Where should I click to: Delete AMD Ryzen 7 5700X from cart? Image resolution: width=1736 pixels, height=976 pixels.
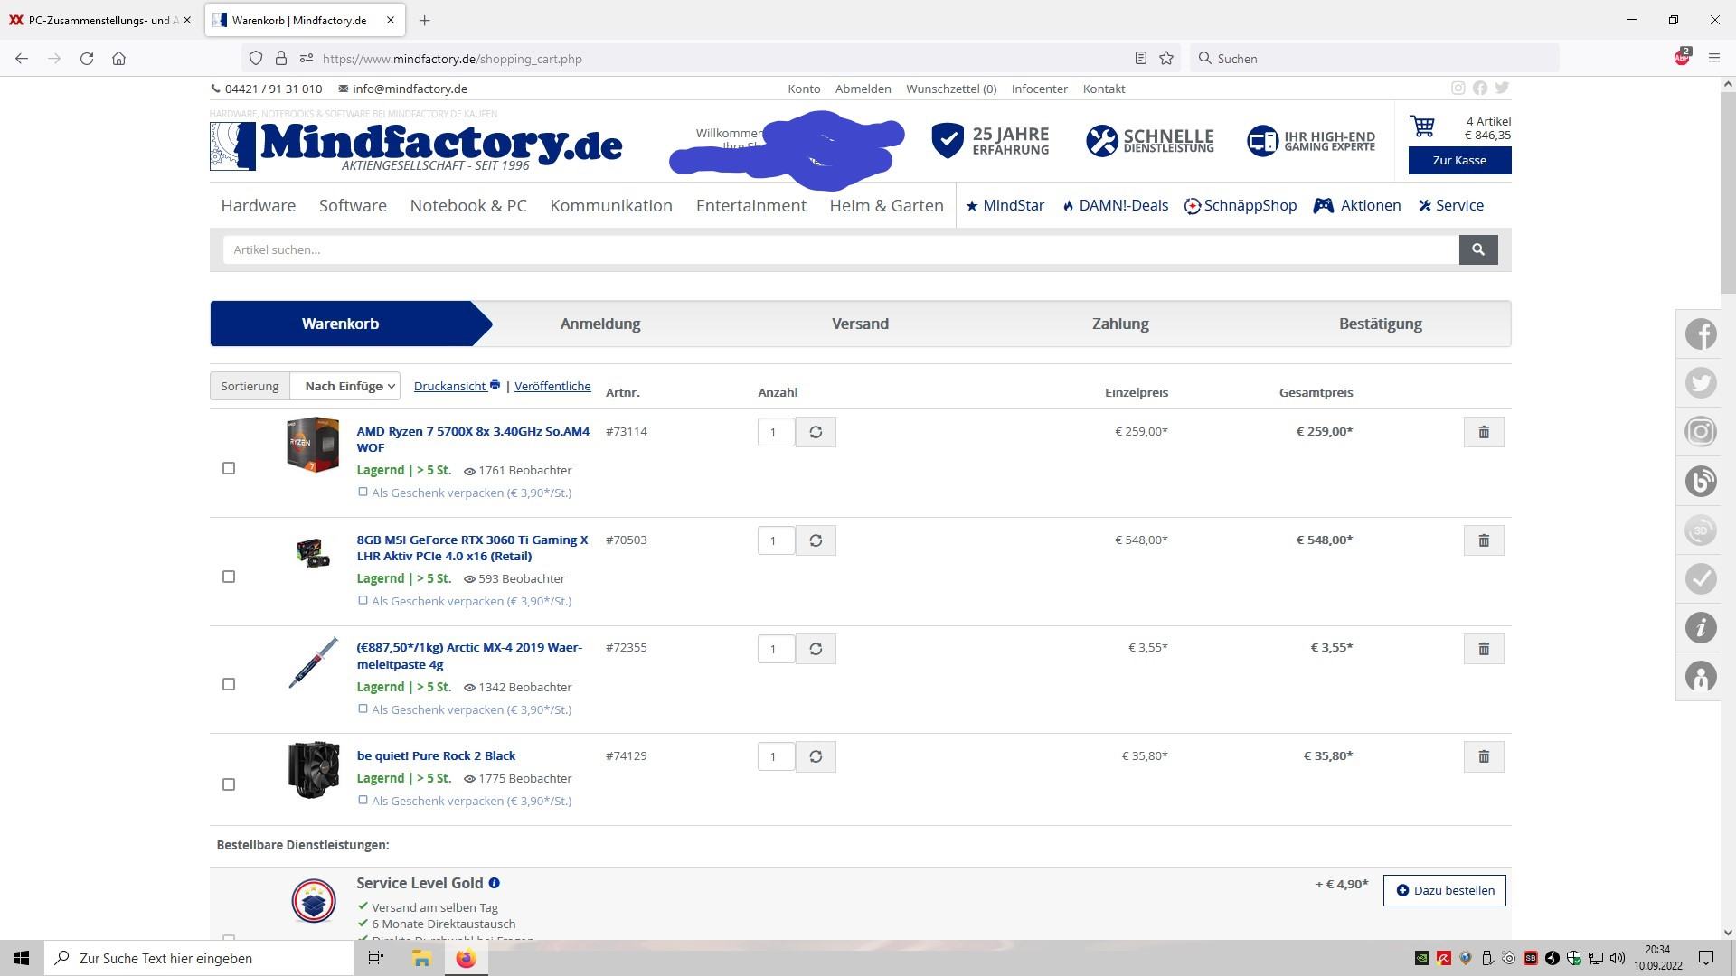coord(1484,432)
